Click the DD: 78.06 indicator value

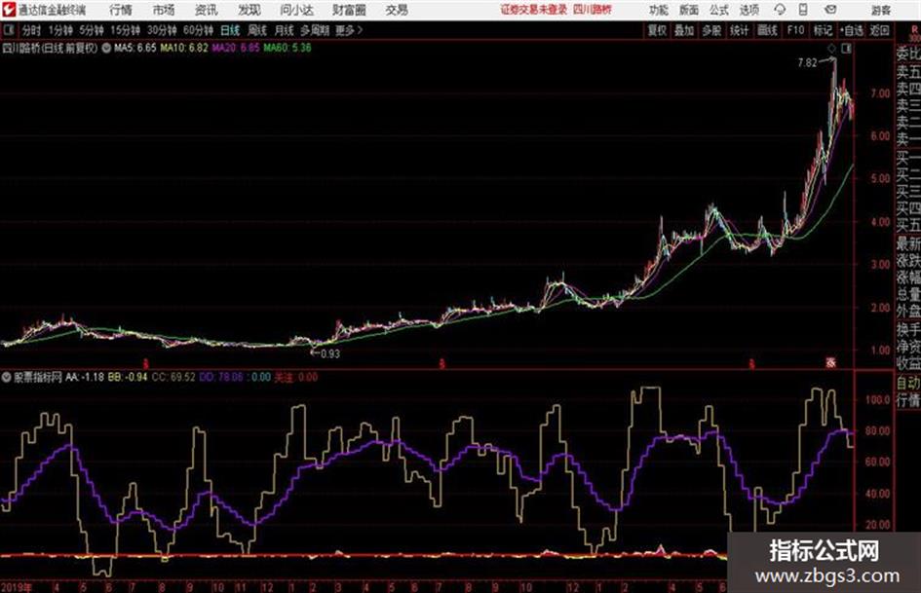[221, 377]
